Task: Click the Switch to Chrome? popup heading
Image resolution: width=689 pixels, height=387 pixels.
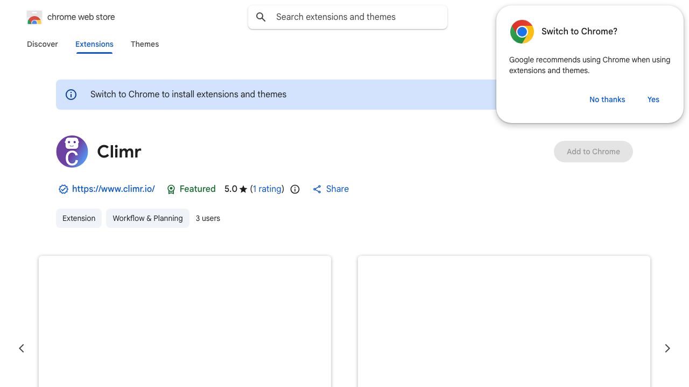Action: [x=579, y=32]
